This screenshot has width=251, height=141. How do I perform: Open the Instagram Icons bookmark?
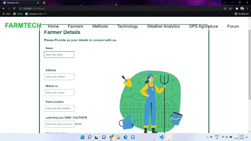[36, 14]
